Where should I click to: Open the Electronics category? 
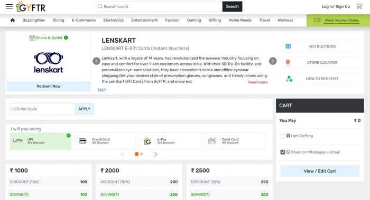[x=114, y=20]
